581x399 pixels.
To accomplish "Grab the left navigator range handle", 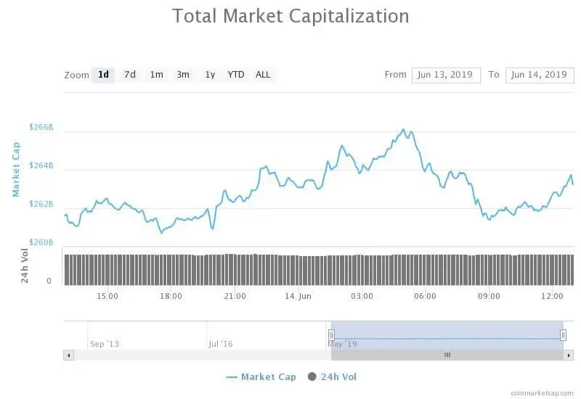I will pyautogui.click(x=331, y=334).
